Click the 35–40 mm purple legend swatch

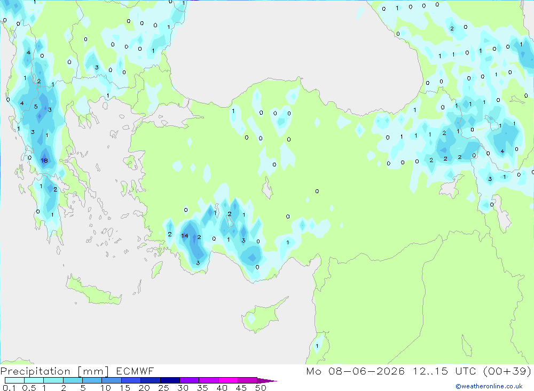pyautogui.click(x=208, y=380)
